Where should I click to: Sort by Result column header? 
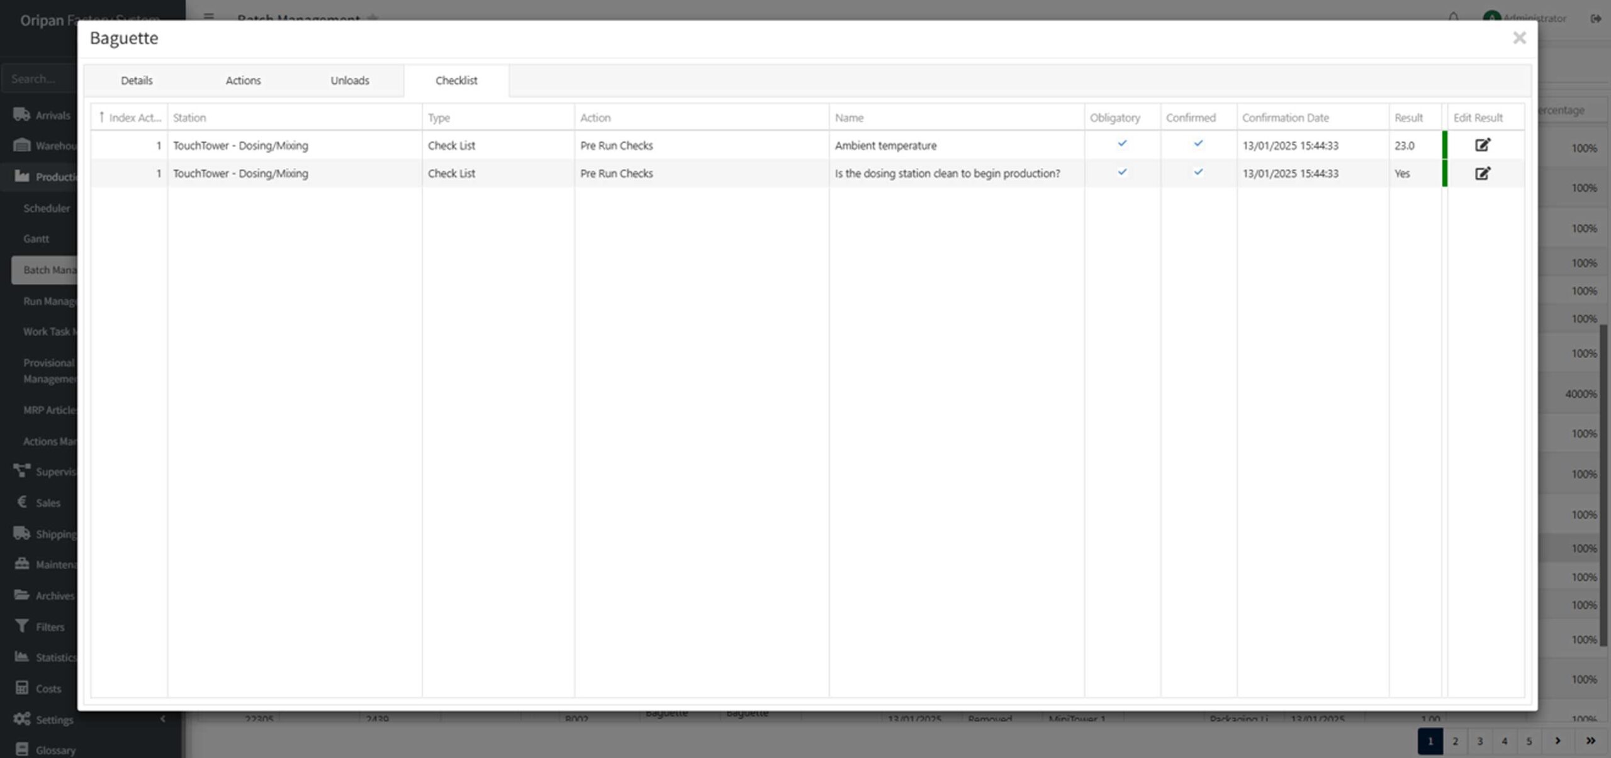(x=1415, y=118)
